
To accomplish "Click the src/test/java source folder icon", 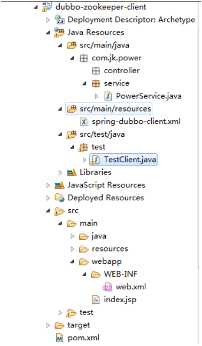I will [72, 134].
